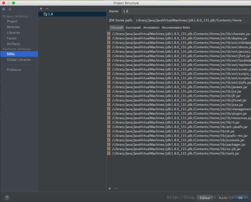Click jar icon beside charsets.jar
This screenshot has width=251, height=202.
[x=109, y=34]
